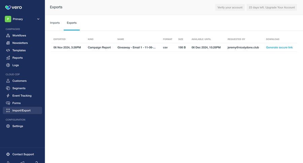Click the 06 Nov 2024, 3:26PM cell

coord(67,47)
